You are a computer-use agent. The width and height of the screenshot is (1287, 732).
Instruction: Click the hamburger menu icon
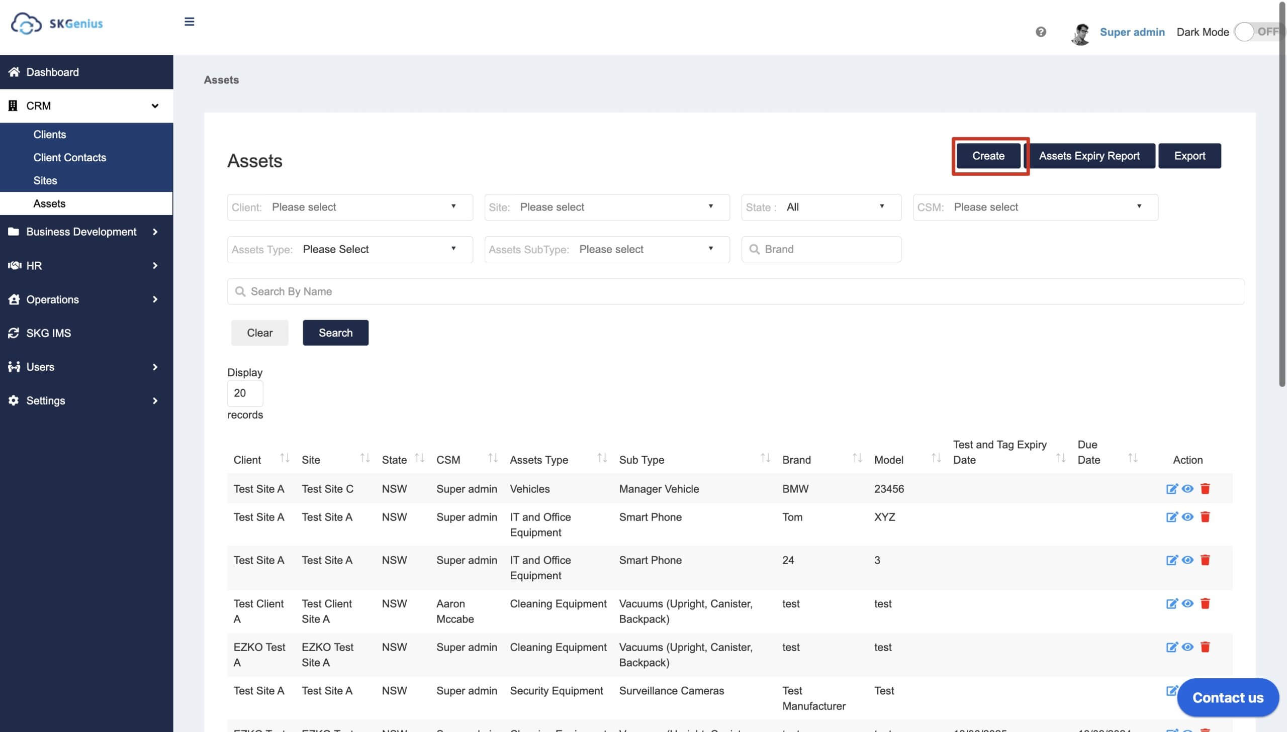click(x=189, y=22)
